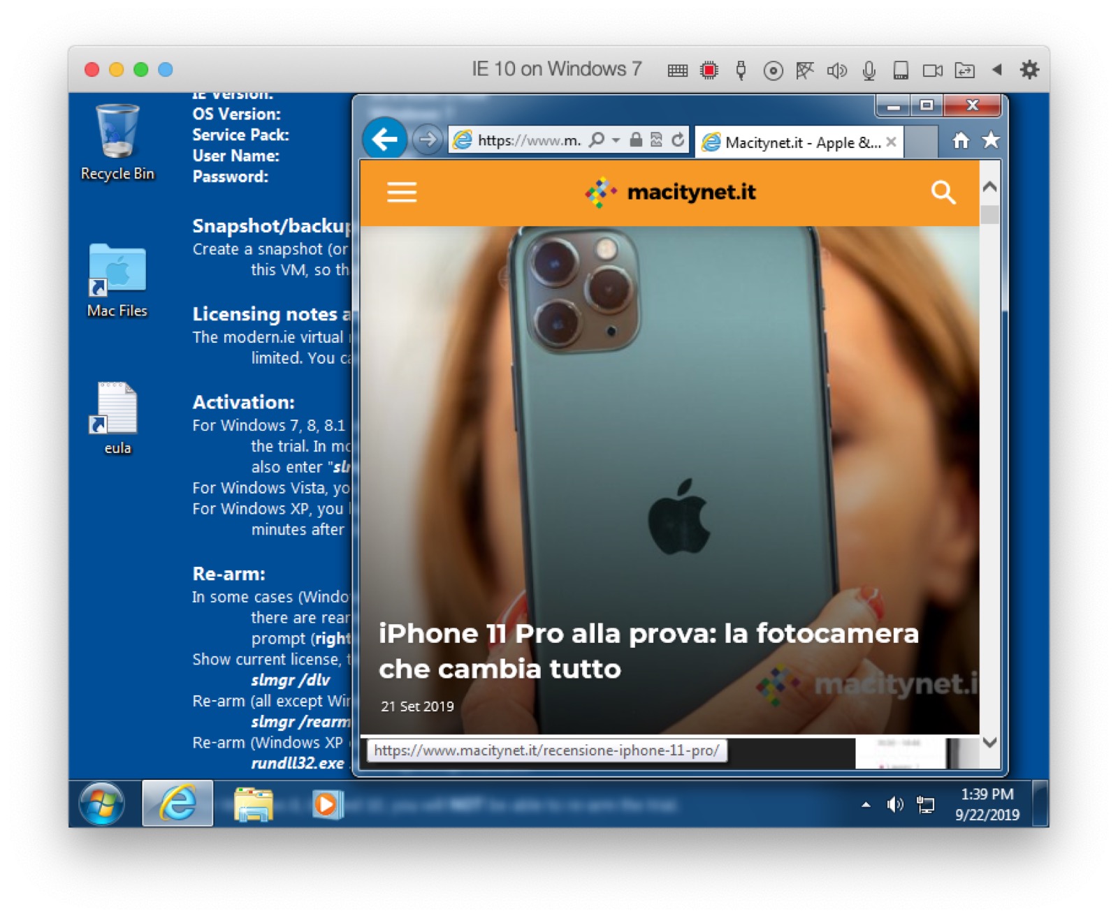Click into the Internet Explorer address bar
The width and height of the screenshot is (1118, 918).
coord(529,140)
